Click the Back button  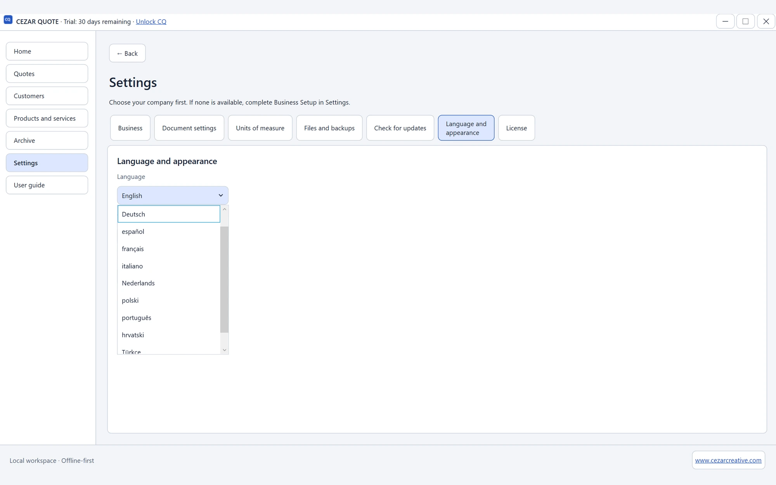pyautogui.click(x=127, y=53)
